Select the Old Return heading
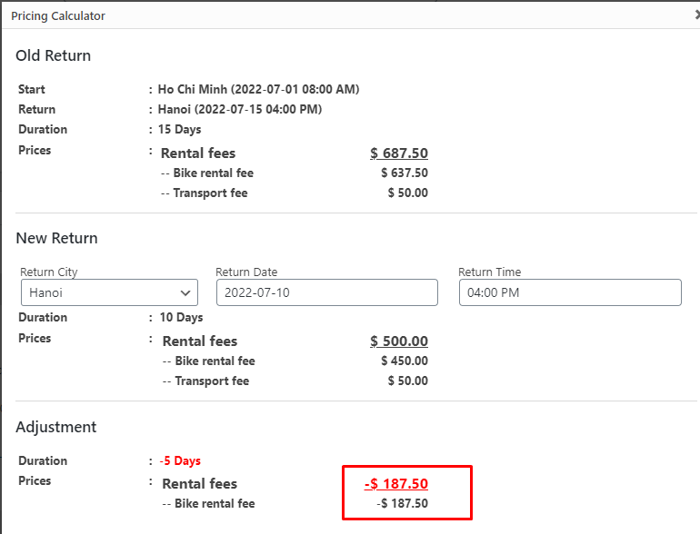 click(x=53, y=55)
